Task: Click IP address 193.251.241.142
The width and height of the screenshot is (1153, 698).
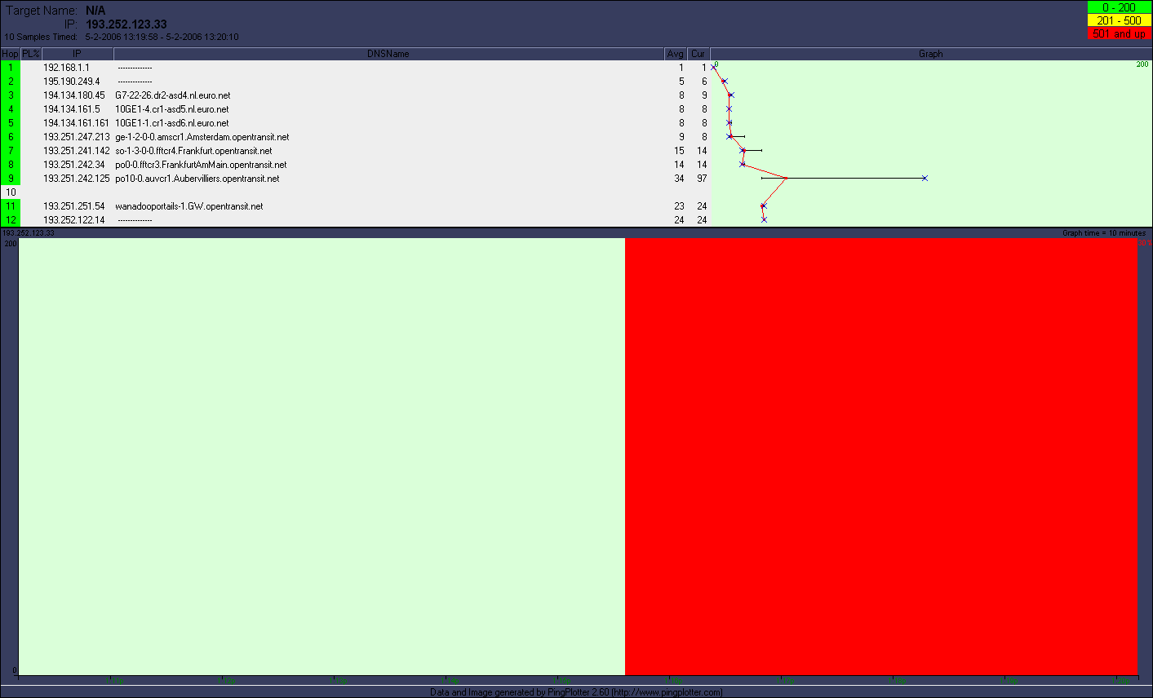Action: click(76, 151)
